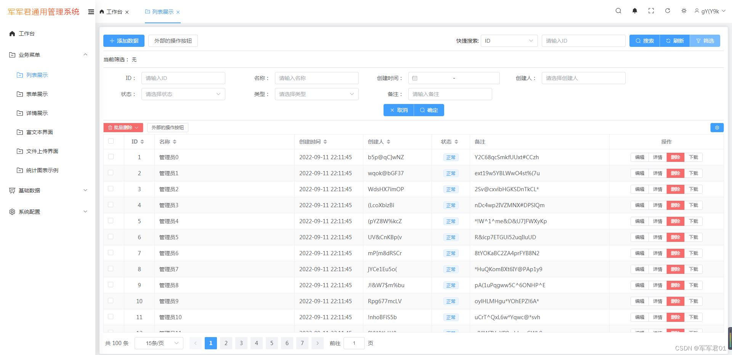Click 确定 in the filter panel
Screen dimensions: 732x355
click(x=429, y=110)
